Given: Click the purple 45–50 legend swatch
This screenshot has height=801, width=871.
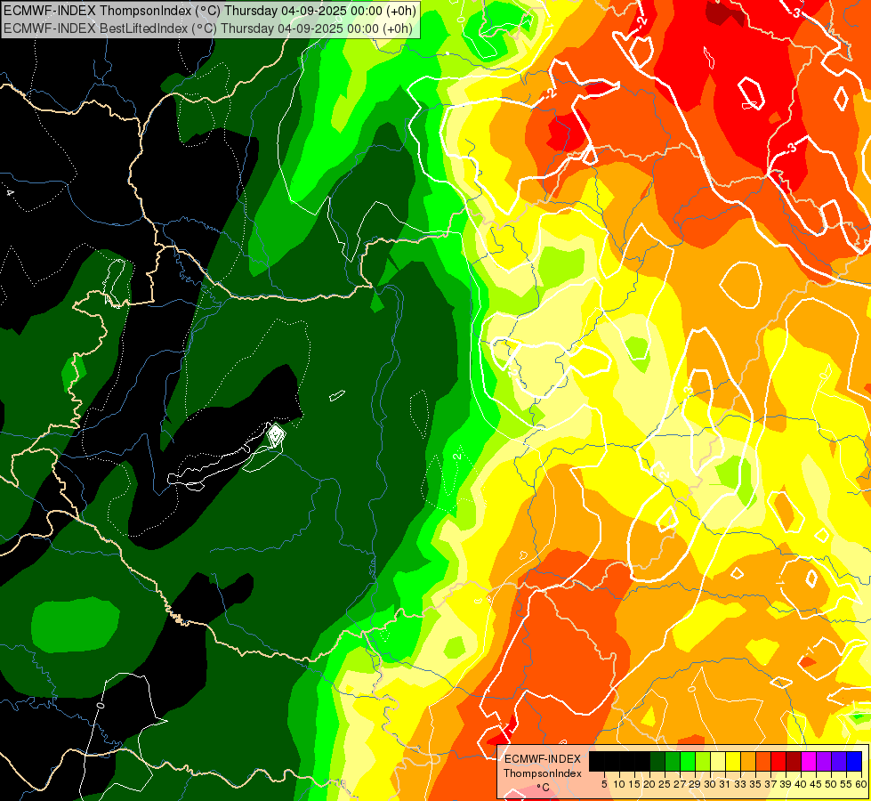Looking at the screenshot, I should pos(824,762).
